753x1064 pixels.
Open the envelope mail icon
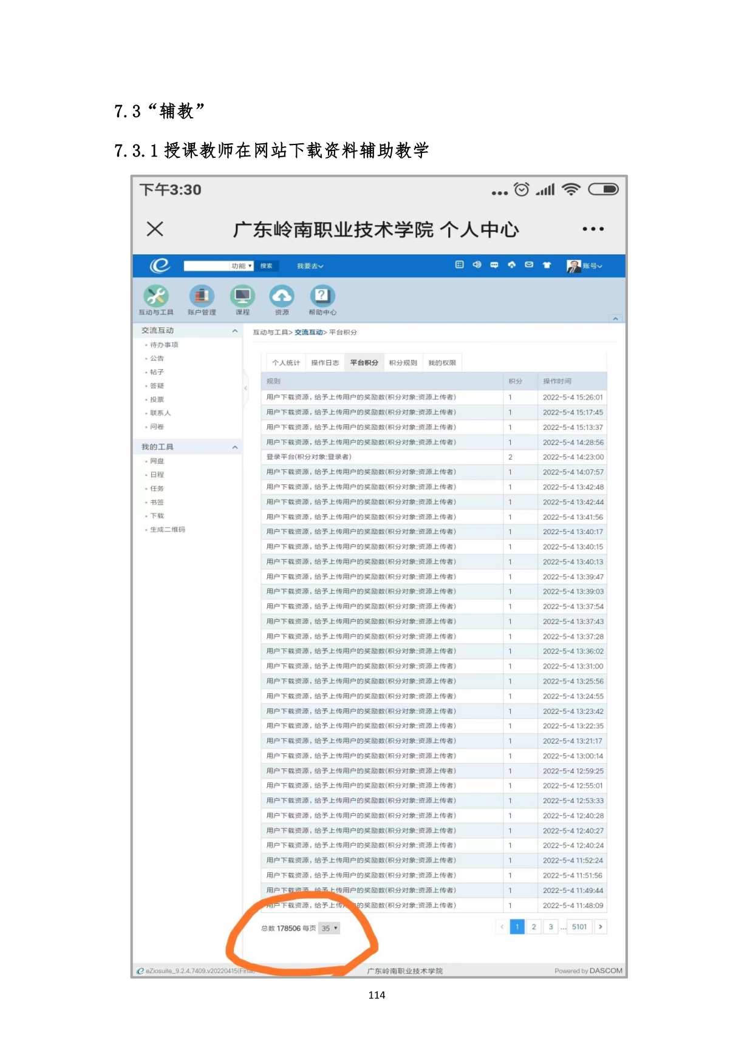(529, 265)
